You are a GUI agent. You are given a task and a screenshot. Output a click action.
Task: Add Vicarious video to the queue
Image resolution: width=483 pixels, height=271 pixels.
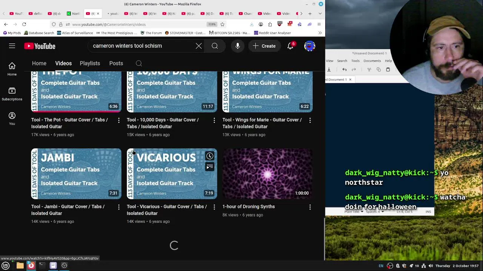210,167
